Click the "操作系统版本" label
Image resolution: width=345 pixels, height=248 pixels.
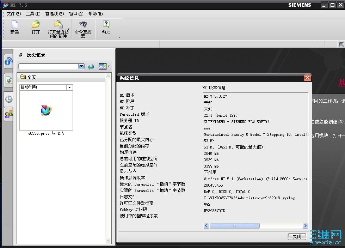[x=132, y=178]
